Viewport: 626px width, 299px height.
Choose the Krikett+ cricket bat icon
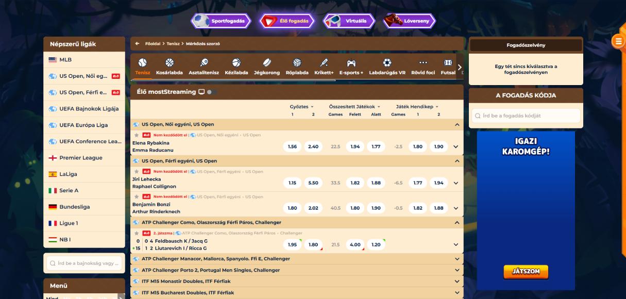(x=324, y=62)
